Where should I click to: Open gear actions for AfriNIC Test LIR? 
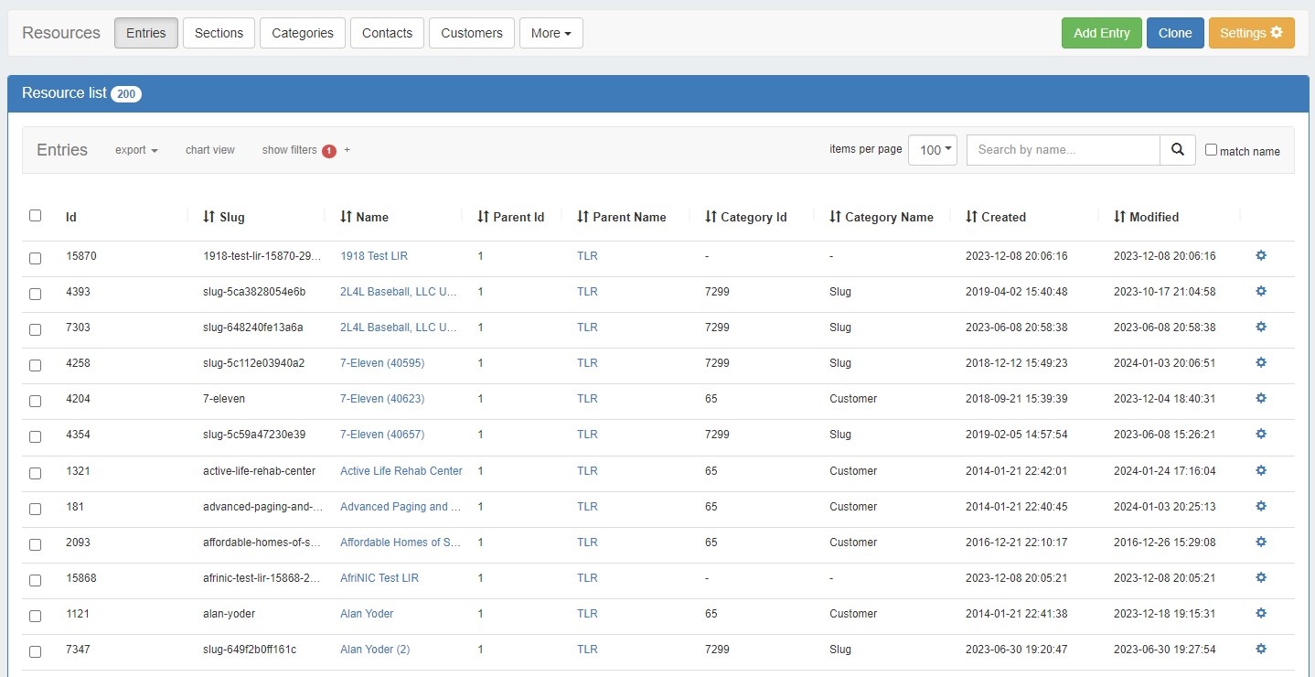(1261, 578)
